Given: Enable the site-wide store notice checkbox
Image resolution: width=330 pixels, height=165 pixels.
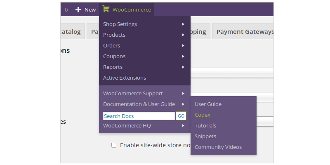Looking at the screenshot, I should click(114, 145).
